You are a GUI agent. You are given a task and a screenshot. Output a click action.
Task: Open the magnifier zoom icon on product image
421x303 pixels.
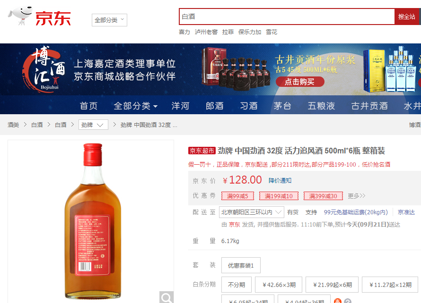(x=167, y=297)
